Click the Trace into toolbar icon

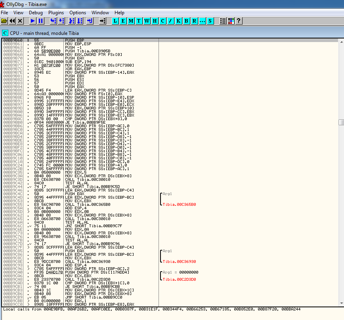coord(72,21)
